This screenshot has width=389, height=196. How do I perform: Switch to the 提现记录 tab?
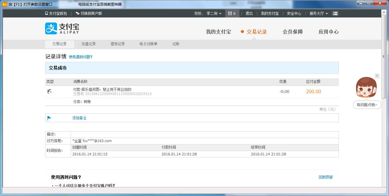(x=118, y=44)
